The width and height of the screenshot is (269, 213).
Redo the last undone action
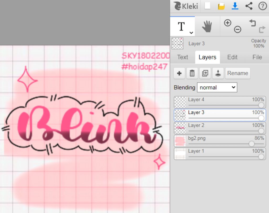coord(262,30)
